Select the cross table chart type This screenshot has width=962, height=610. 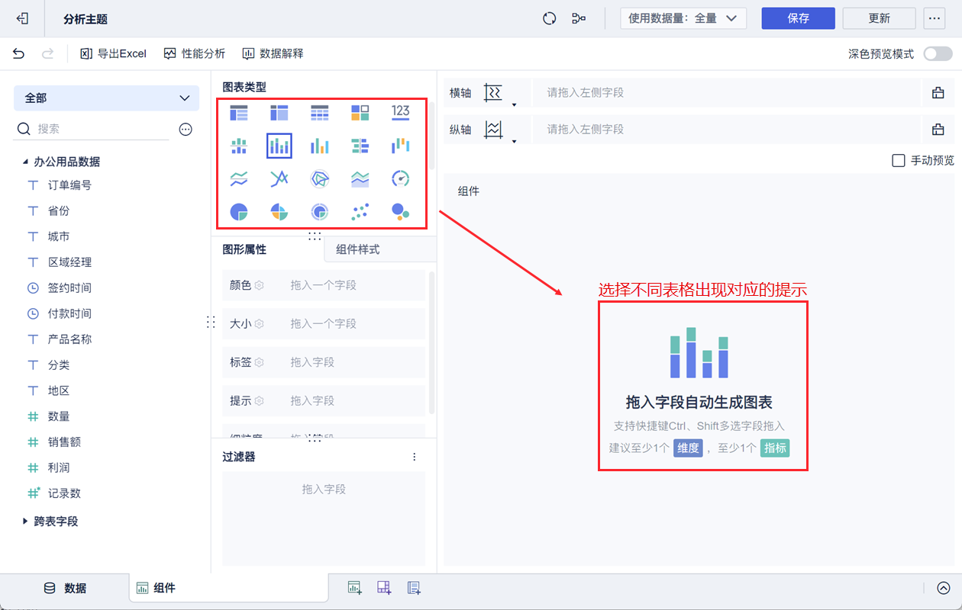point(279,113)
